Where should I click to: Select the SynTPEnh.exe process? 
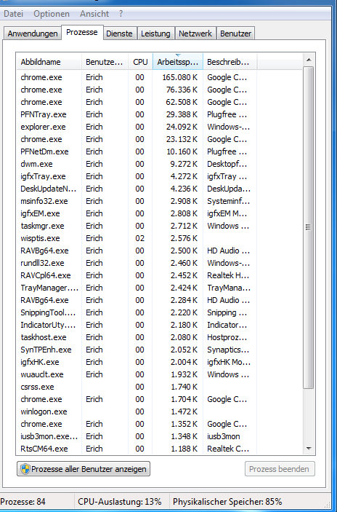click(x=159, y=350)
